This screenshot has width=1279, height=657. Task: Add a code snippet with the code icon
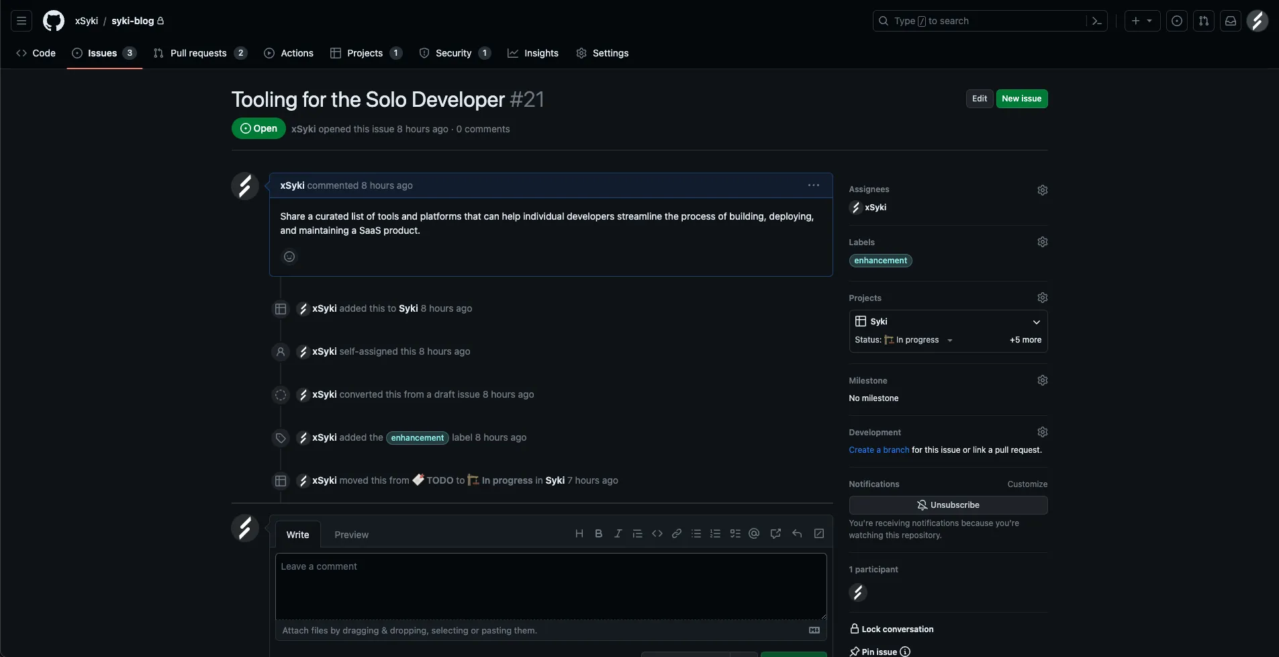coord(657,533)
